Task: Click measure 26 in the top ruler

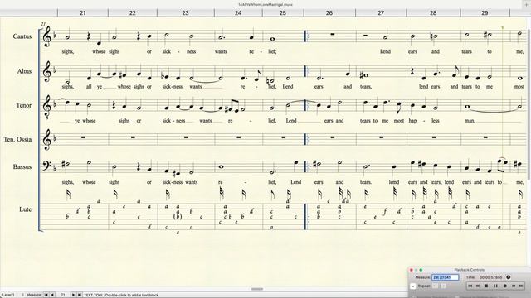Action: (x=329, y=13)
